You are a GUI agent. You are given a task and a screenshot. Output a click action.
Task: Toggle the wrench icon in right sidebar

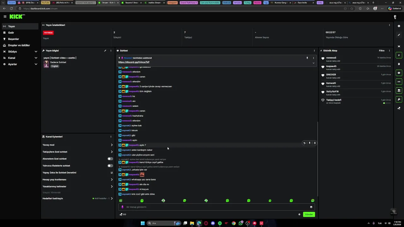click(x=399, y=99)
